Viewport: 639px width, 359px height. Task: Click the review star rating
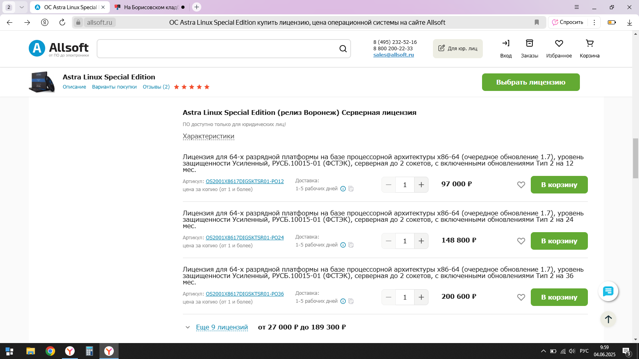click(192, 87)
